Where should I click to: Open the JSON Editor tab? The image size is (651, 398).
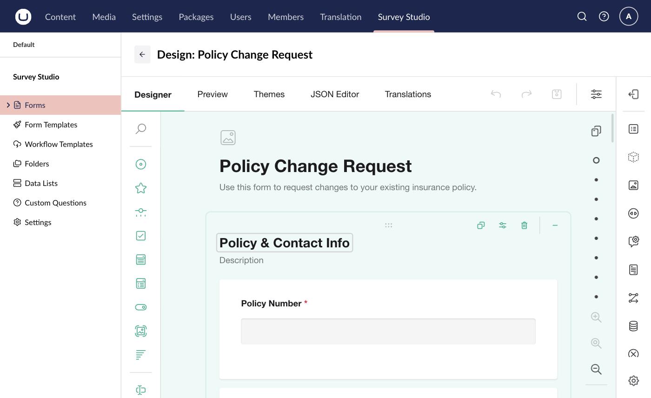point(335,94)
